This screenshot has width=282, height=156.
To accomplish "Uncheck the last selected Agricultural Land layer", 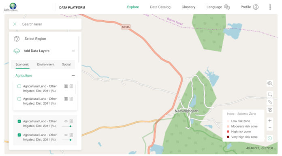I will (x=19, y=135).
